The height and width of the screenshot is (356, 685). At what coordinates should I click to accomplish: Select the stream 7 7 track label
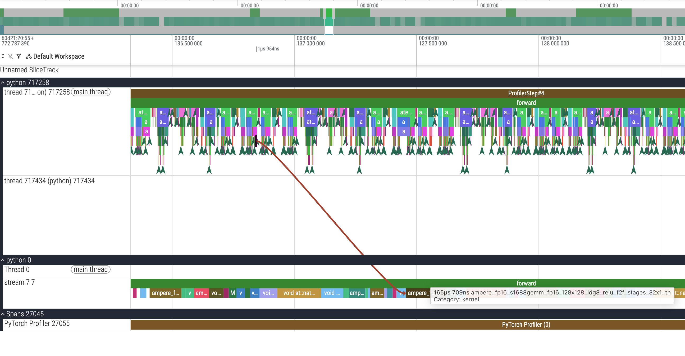(19, 283)
